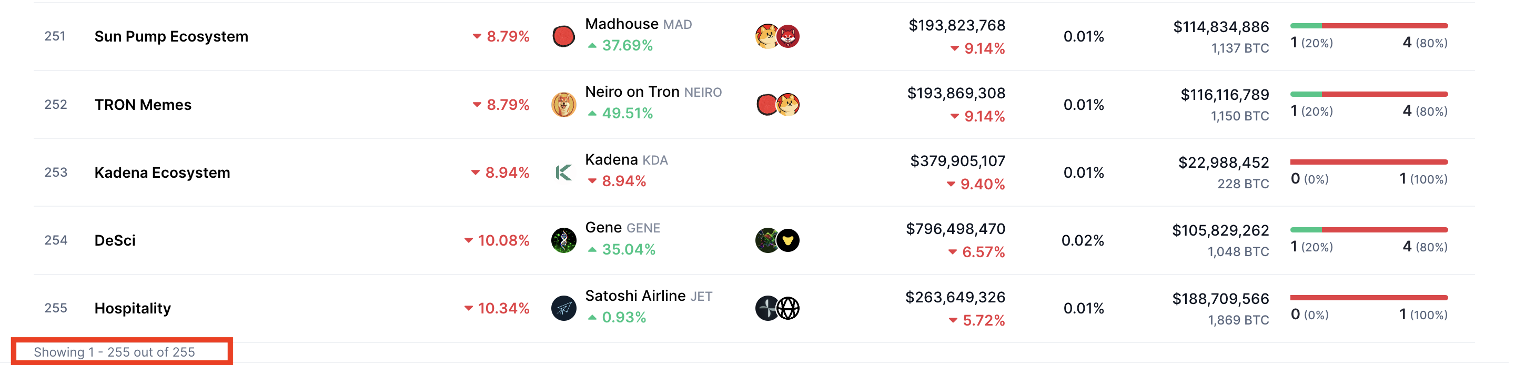
Task: Click the Madhouse MAD coin icon
Action: coord(563,36)
